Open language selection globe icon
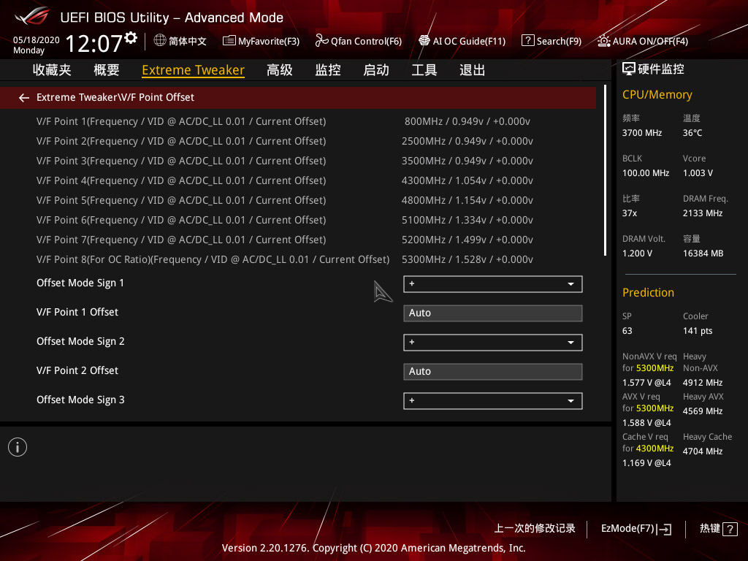 (x=160, y=41)
